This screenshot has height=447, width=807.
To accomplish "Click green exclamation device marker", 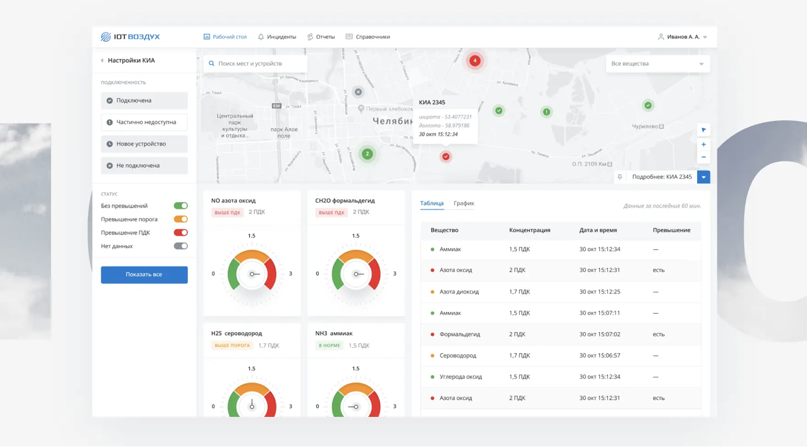I will [x=547, y=112].
